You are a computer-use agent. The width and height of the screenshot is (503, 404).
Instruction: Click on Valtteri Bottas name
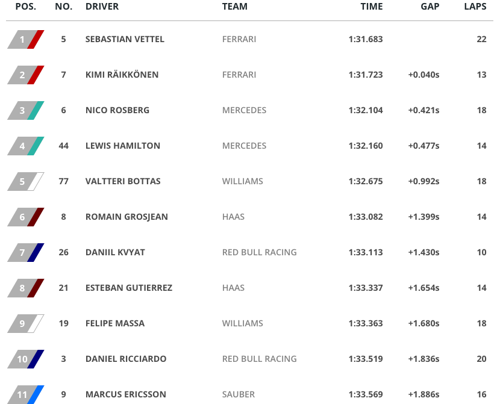tap(123, 181)
